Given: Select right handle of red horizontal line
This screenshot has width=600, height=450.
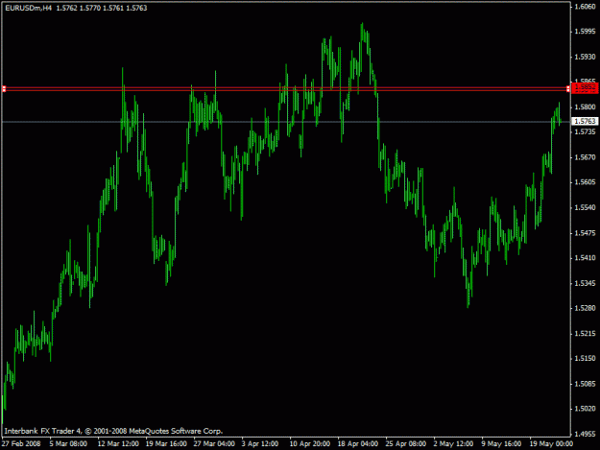Looking at the screenshot, I should click(568, 88).
